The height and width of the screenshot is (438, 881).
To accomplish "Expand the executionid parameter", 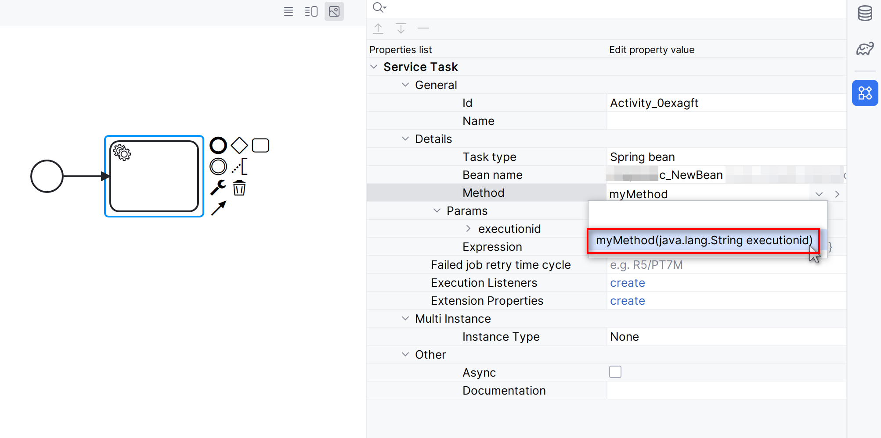I will pyautogui.click(x=468, y=228).
